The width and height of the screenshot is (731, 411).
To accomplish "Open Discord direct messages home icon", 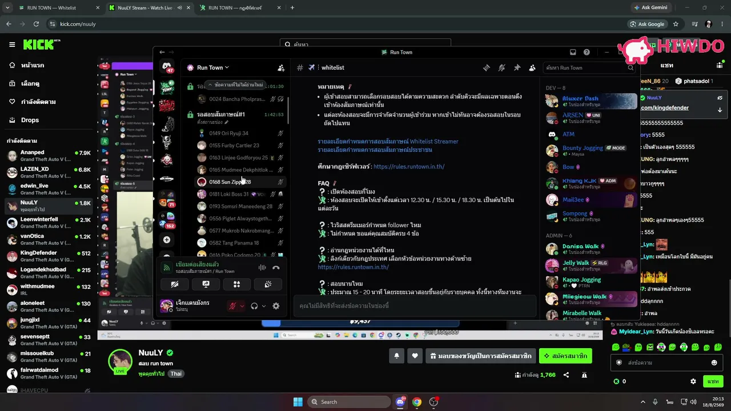I will pyautogui.click(x=167, y=67).
